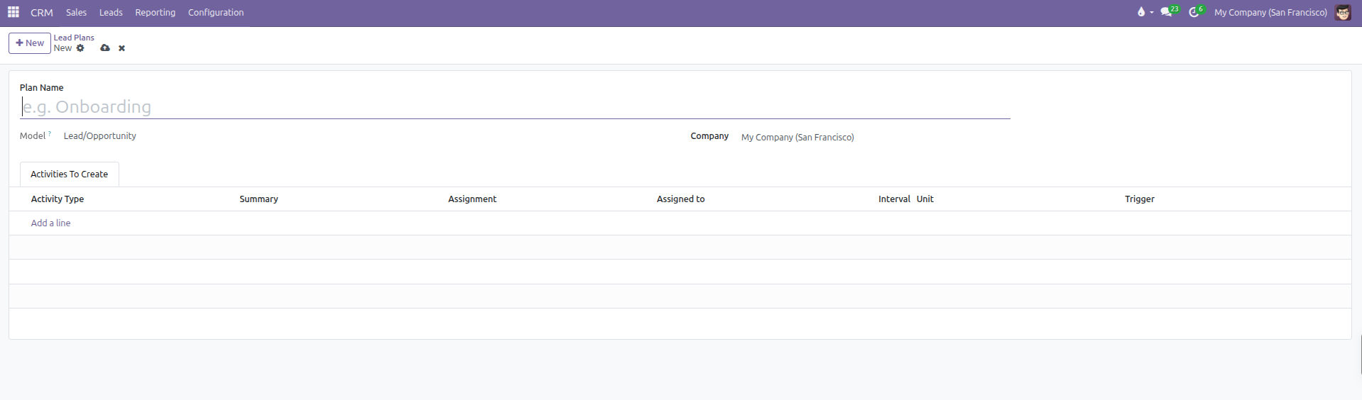Viewport: 1362px width, 400px height.
Task: Open the user avatar menu
Action: (x=1343, y=13)
